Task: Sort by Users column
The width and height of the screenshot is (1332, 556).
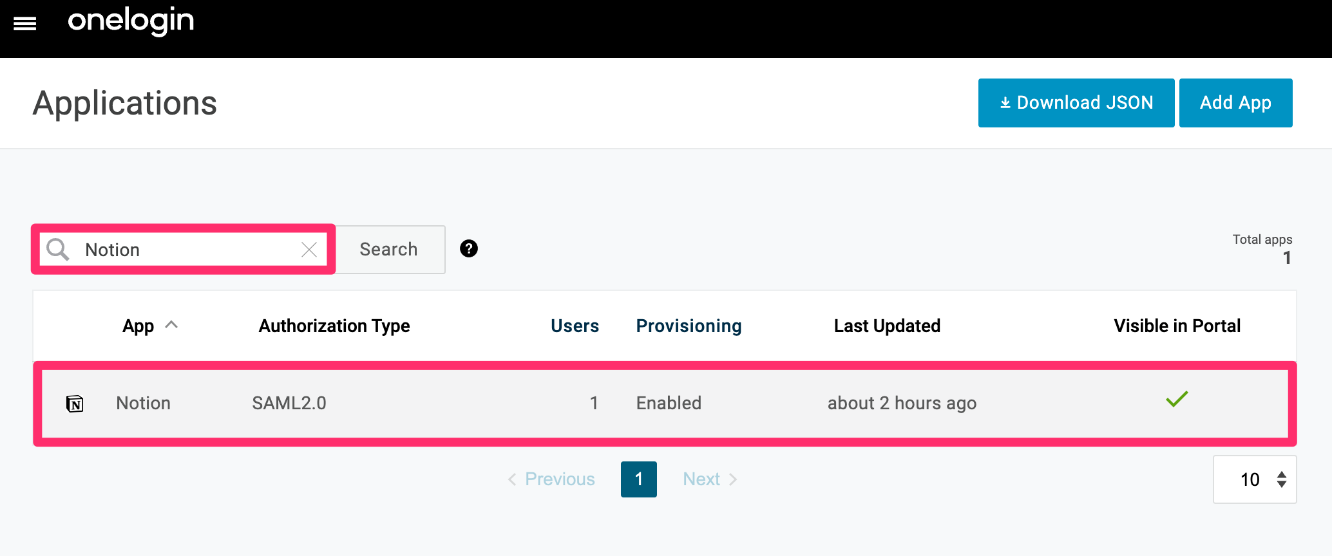Action: tap(575, 326)
